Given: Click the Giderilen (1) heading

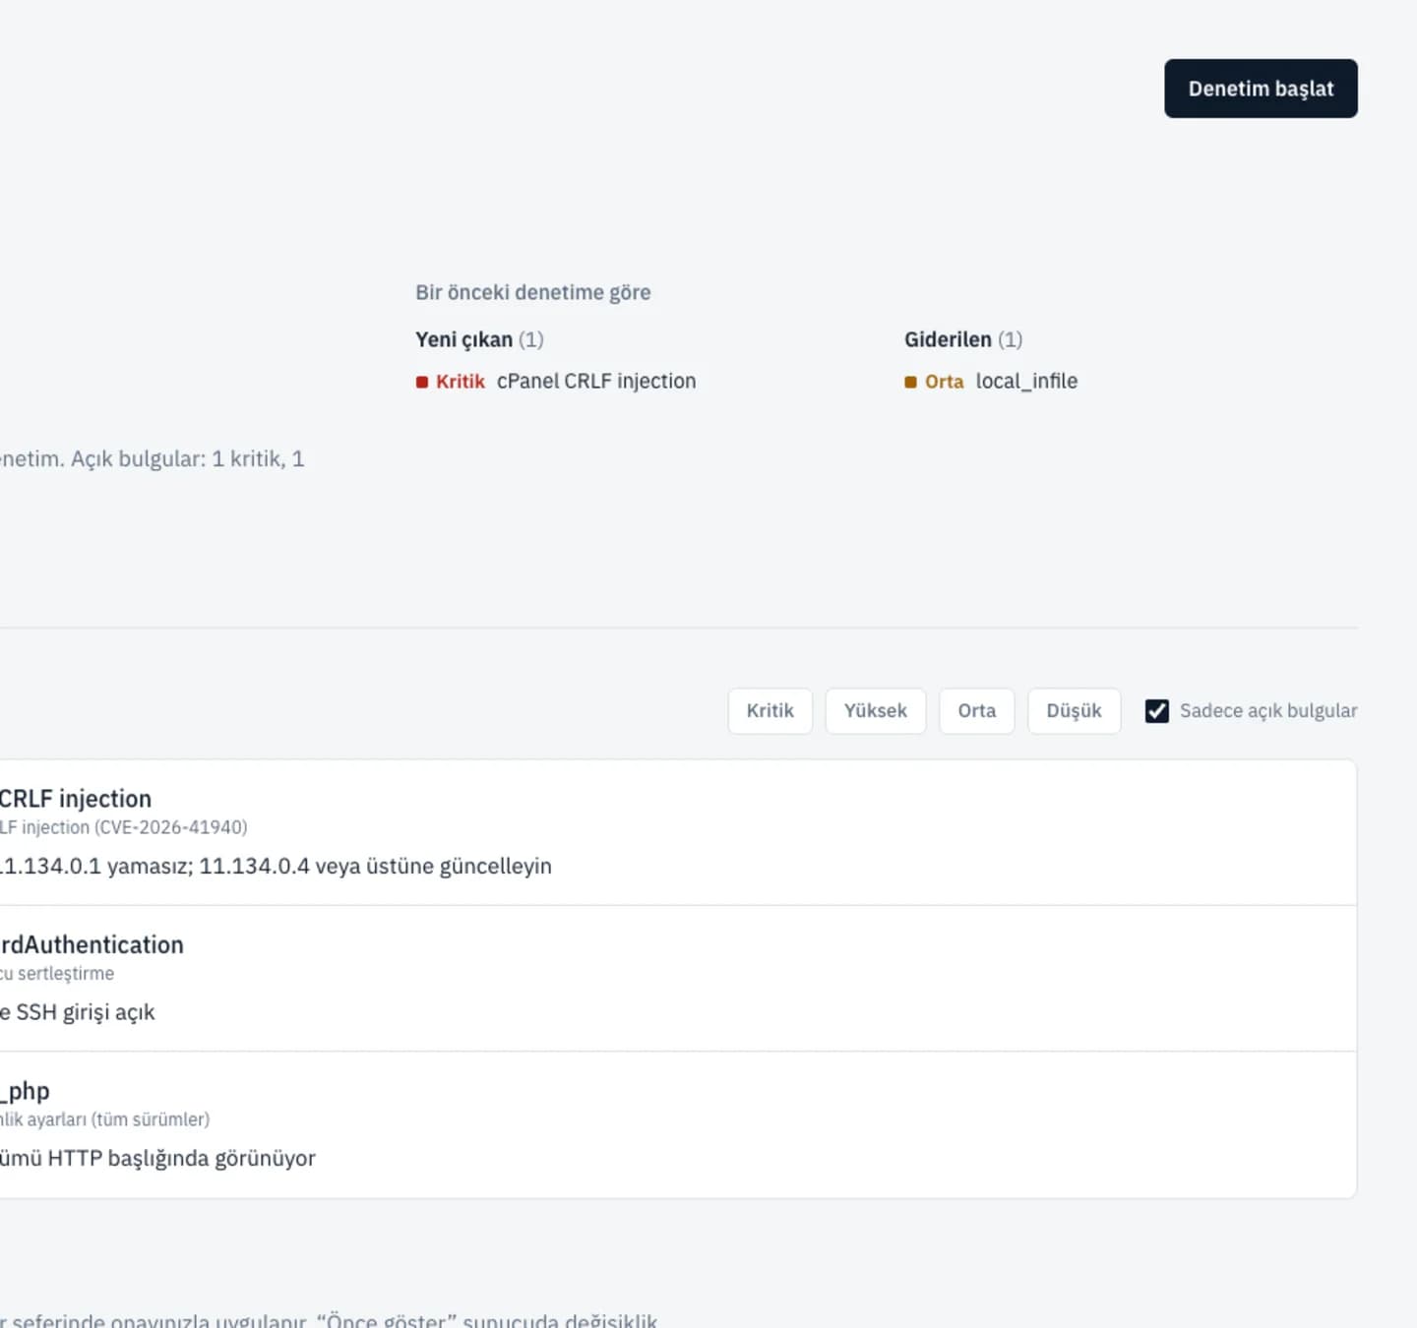Looking at the screenshot, I should click(x=963, y=339).
